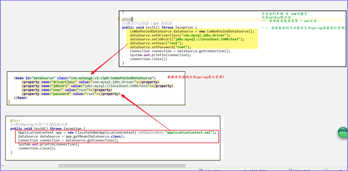Click the dataSource.setJdbcUrl line
348x171 pixels.
[x=187, y=39]
